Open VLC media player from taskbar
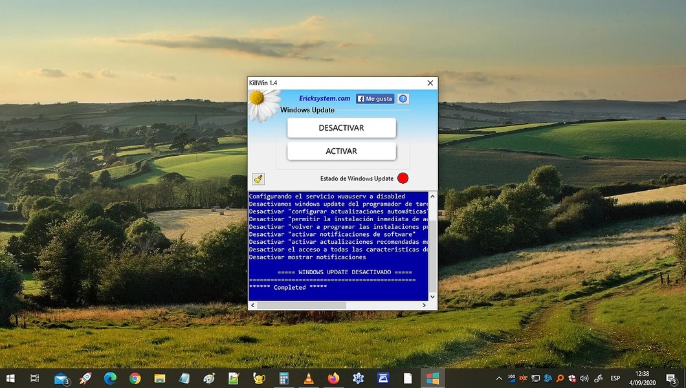Image resolution: width=686 pixels, height=388 pixels. click(309, 378)
